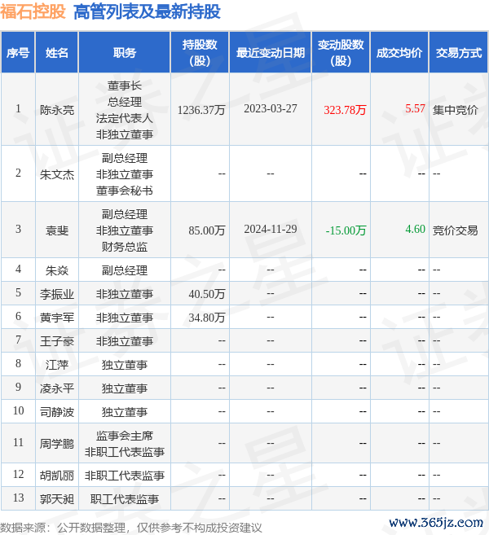Click 监事会主席 in 周学鹏's row
The height and width of the screenshot is (535, 489).
125,436
